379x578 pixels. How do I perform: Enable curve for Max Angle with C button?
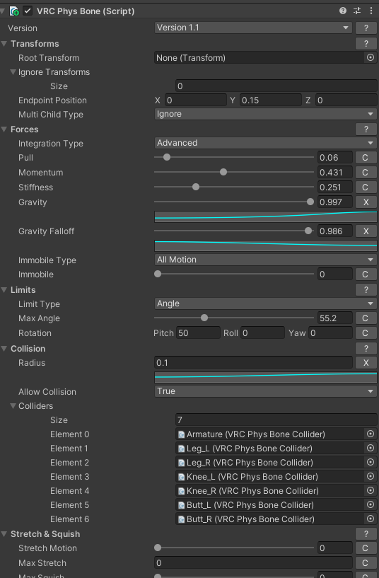366,318
